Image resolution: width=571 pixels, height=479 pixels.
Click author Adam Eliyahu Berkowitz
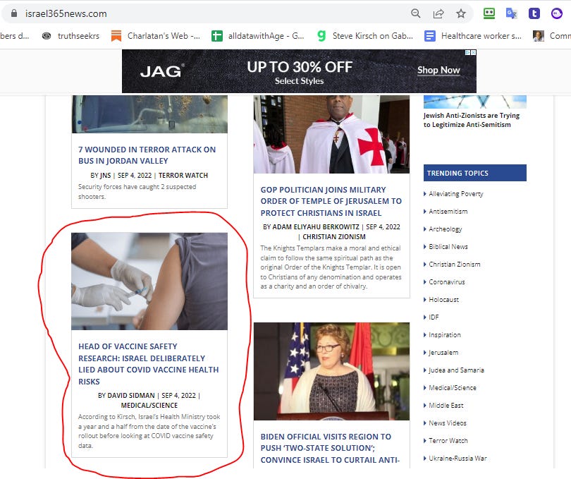coord(316,226)
